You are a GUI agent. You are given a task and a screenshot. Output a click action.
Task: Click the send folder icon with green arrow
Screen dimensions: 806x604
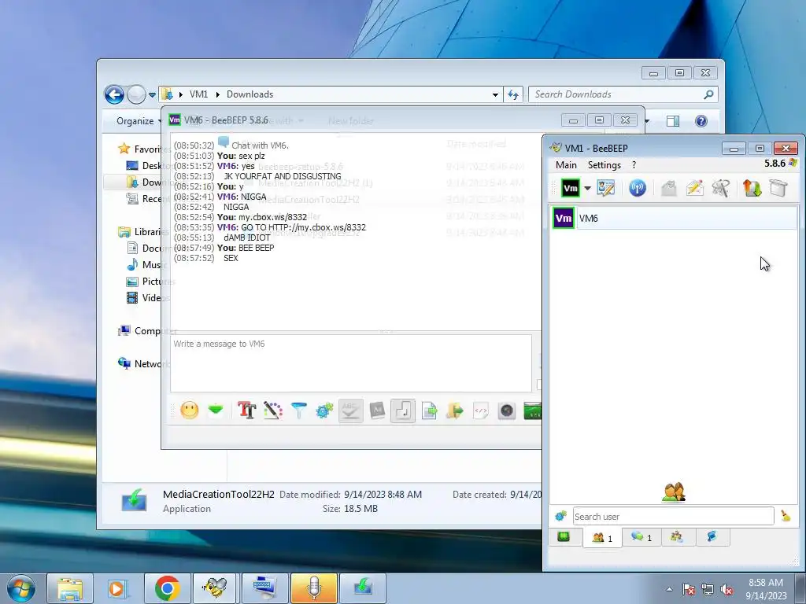[x=455, y=411]
